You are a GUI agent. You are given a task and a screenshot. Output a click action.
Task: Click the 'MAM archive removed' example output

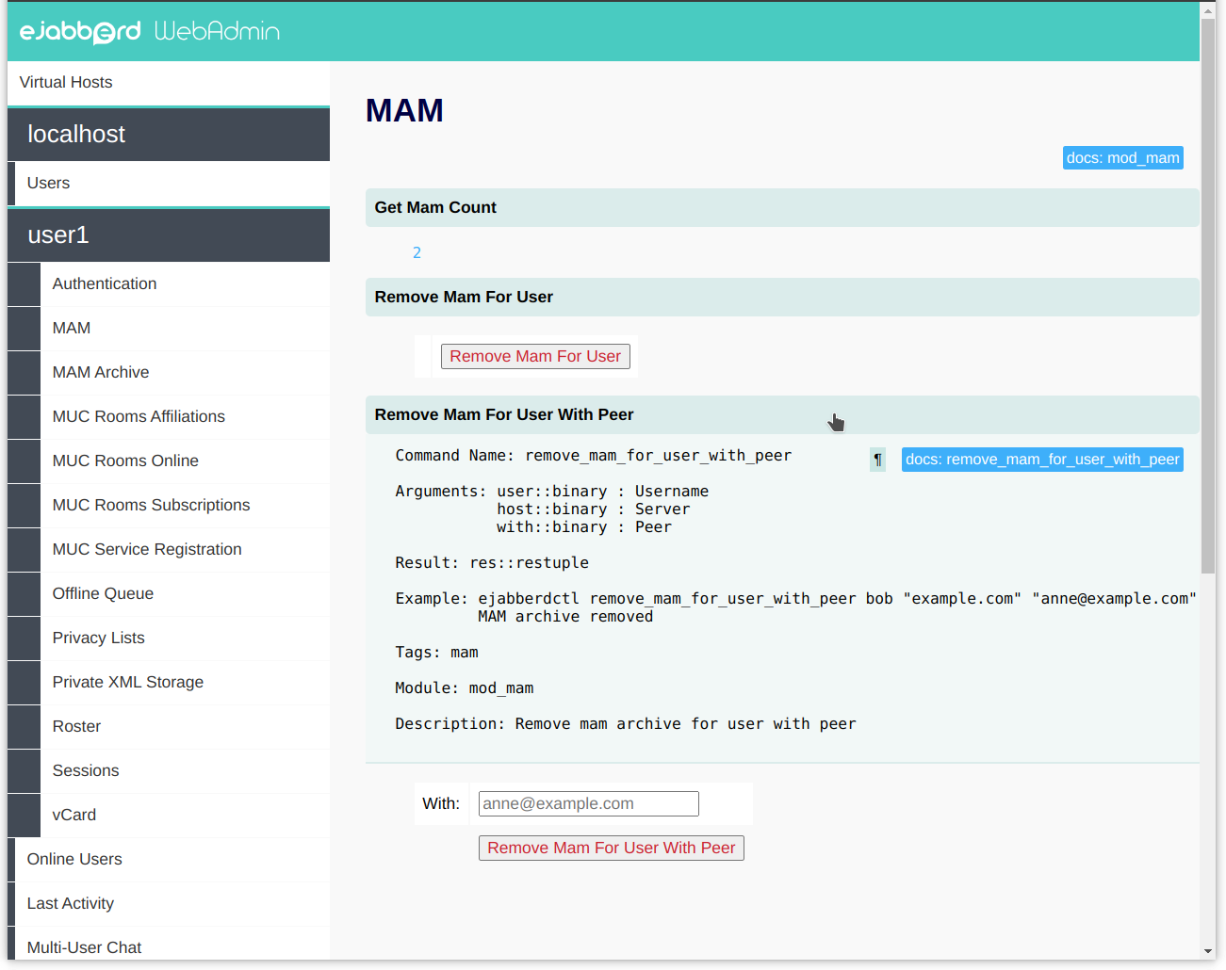[x=565, y=617]
